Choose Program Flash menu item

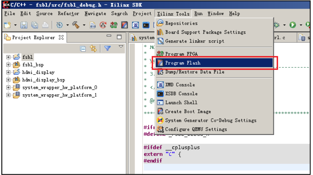214,63
